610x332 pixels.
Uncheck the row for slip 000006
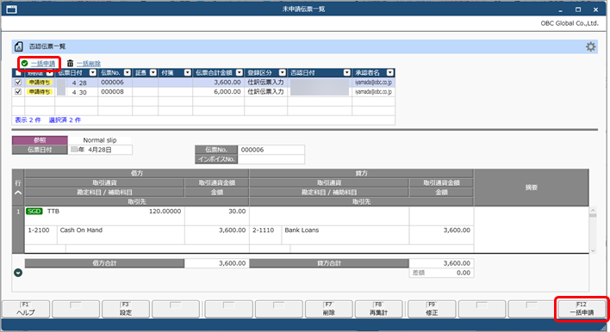pyautogui.click(x=18, y=83)
